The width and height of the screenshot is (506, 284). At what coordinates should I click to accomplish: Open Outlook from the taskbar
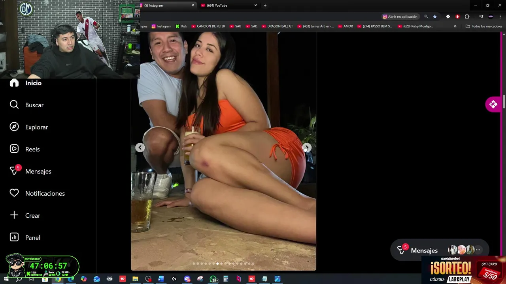(96, 279)
